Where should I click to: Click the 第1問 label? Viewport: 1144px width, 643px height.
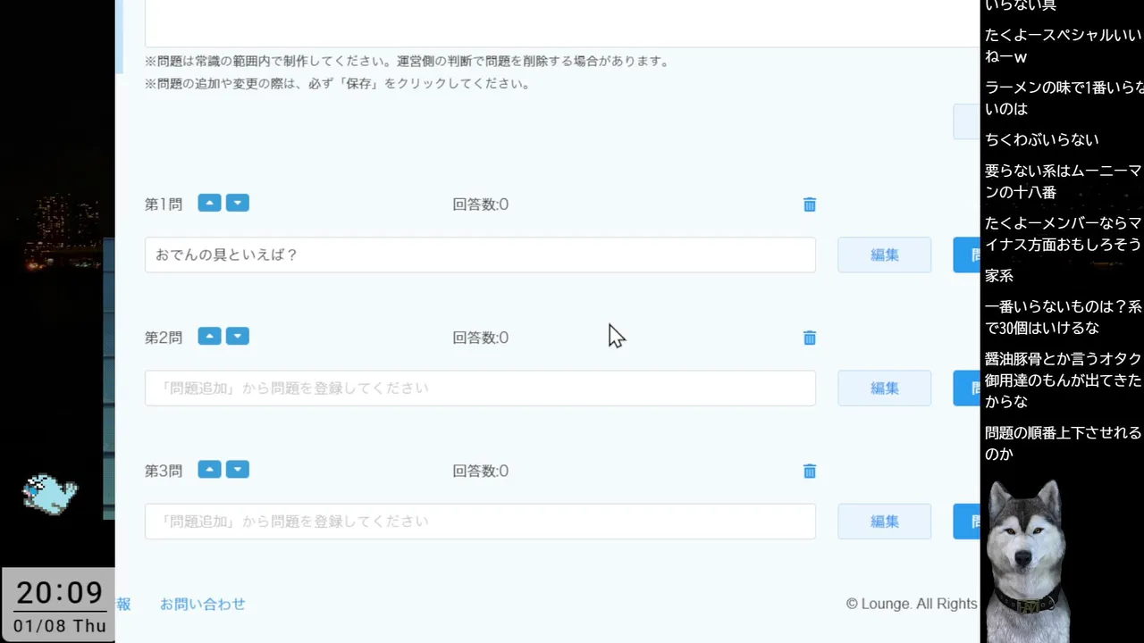pyautogui.click(x=164, y=205)
